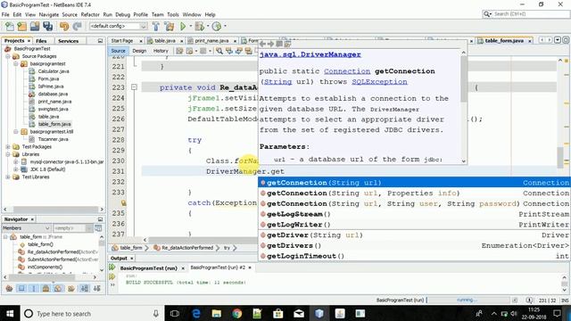Click the green Run Project icon

[x=183, y=26]
